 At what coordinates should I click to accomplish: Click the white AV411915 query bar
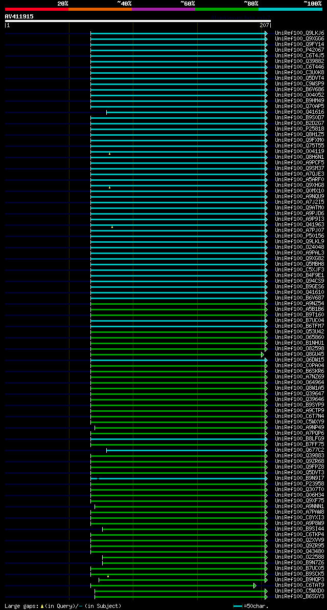[x=138, y=21]
